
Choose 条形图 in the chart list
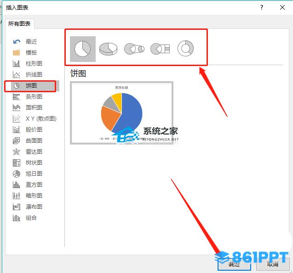click(34, 96)
